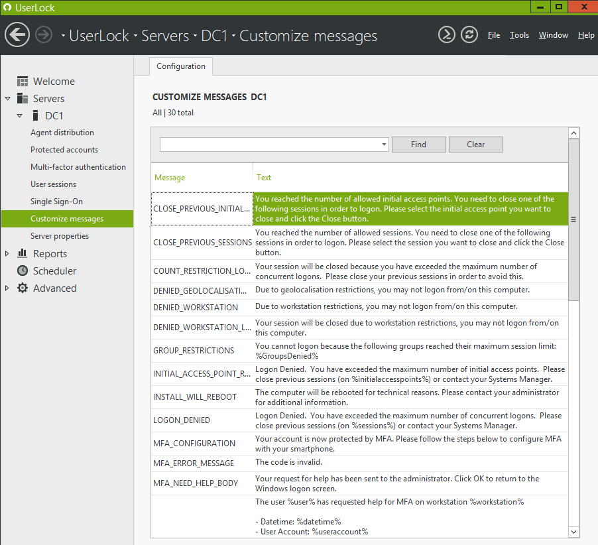Click 'The code is invalid.' text cell

[288, 462]
